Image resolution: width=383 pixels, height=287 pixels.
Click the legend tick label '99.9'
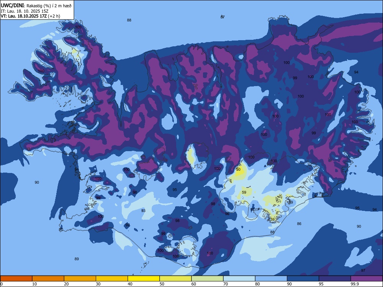[x=354, y=284]
